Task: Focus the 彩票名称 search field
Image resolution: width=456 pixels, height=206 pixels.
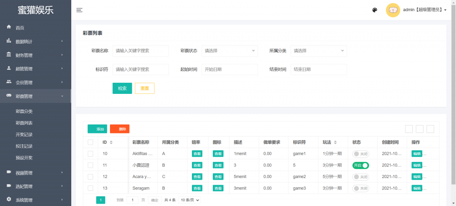Action: 140,51
